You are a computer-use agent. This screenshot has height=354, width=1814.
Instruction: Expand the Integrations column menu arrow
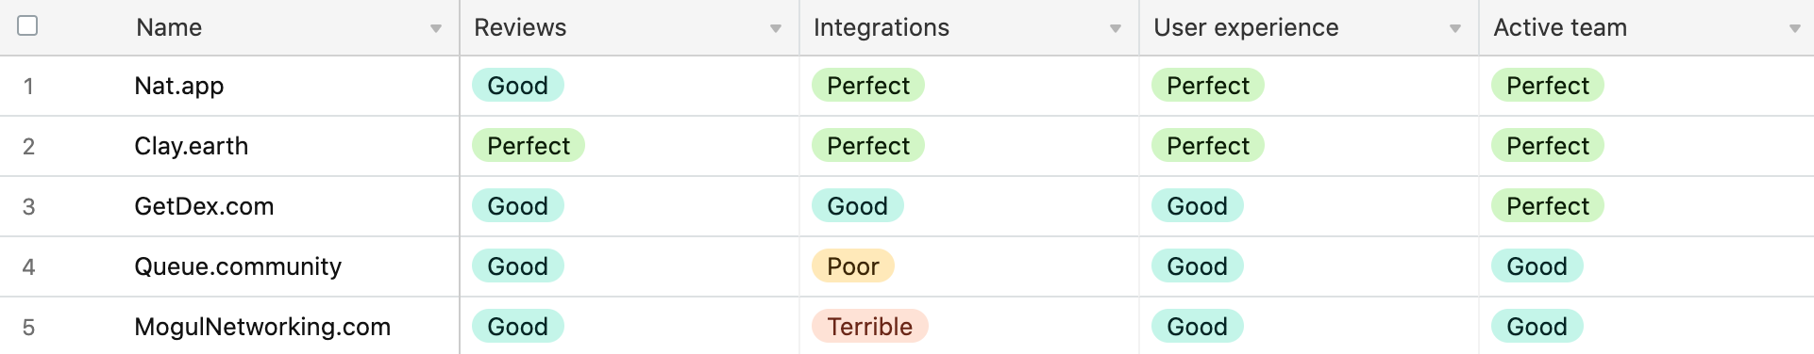click(1116, 28)
